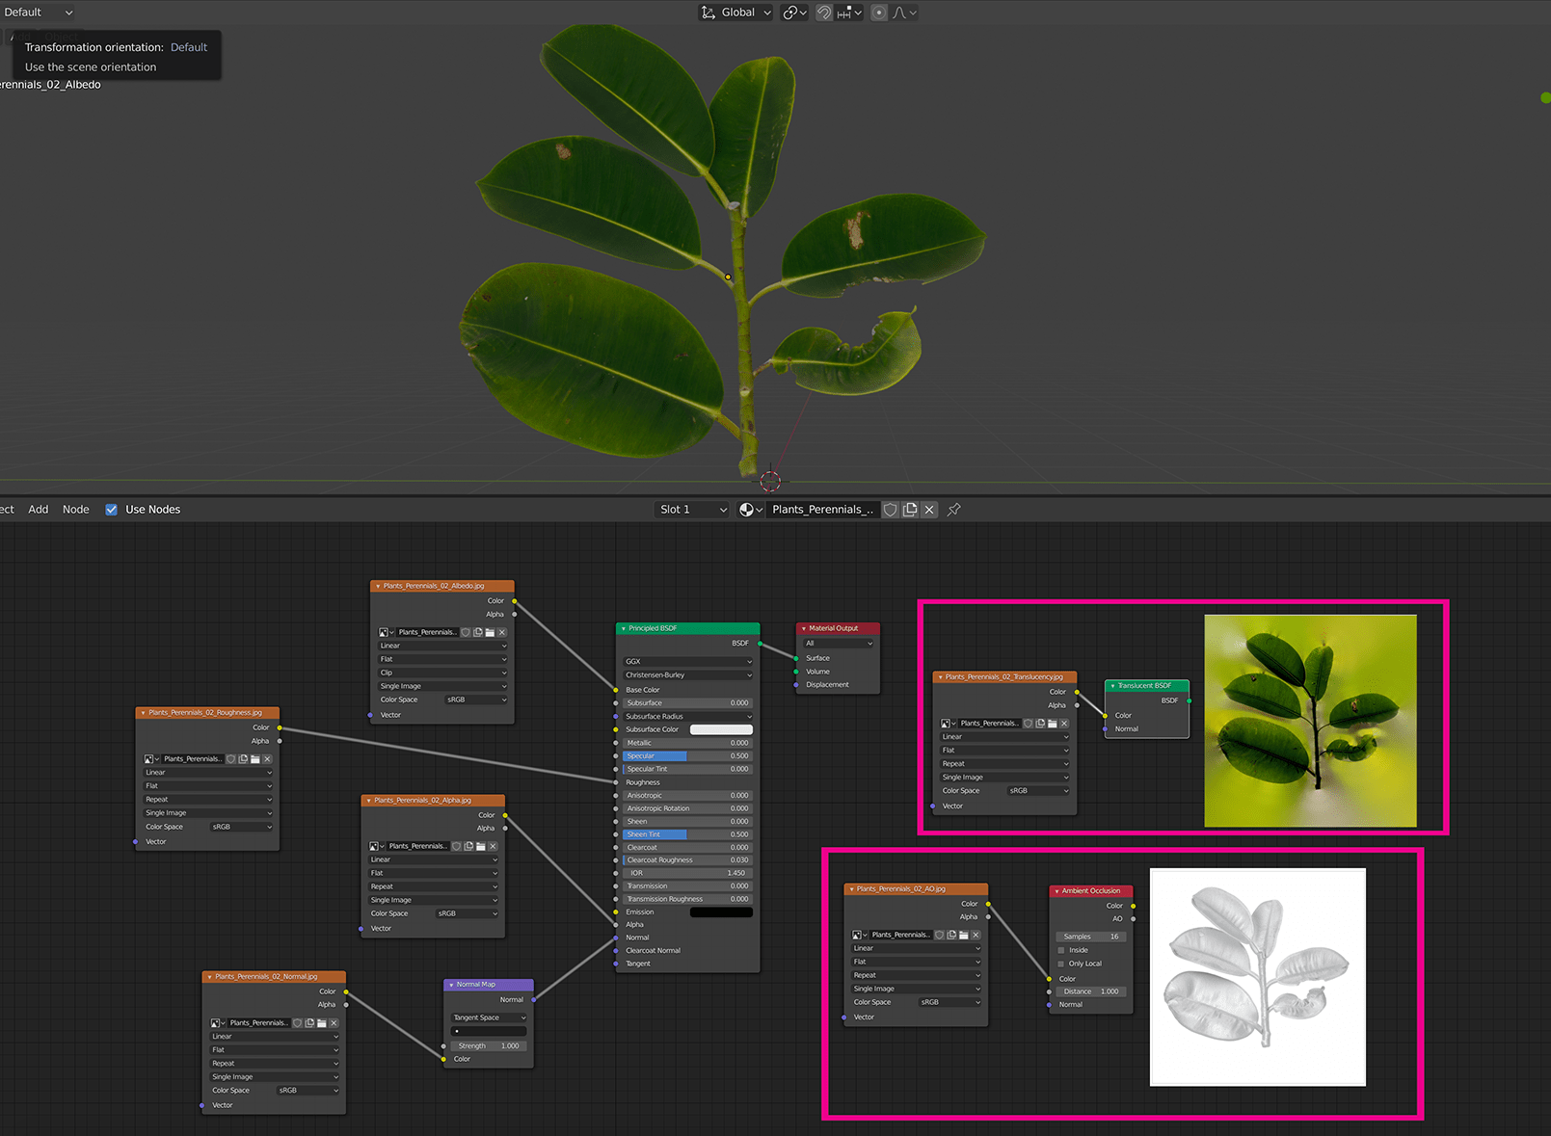
Task: Collapse the Normal.jpg image node
Action: [x=209, y=977]
